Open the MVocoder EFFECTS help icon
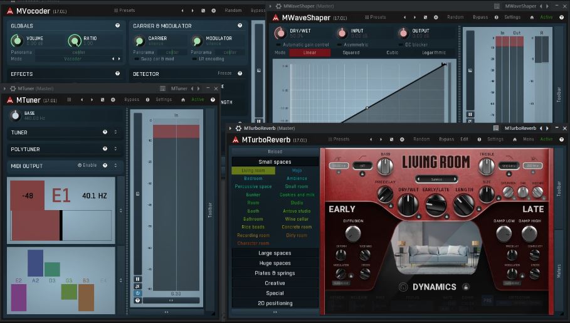570x323 pixels. (x=117, y=73)
